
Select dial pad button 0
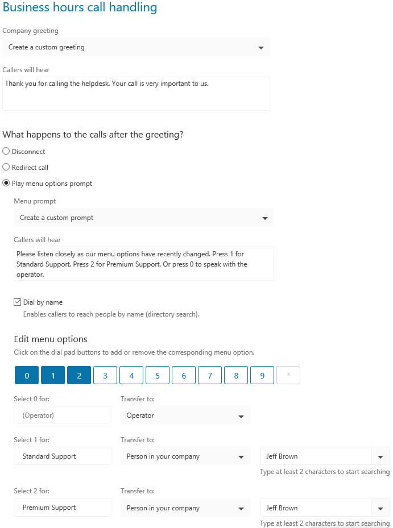[x=27, y=375]
